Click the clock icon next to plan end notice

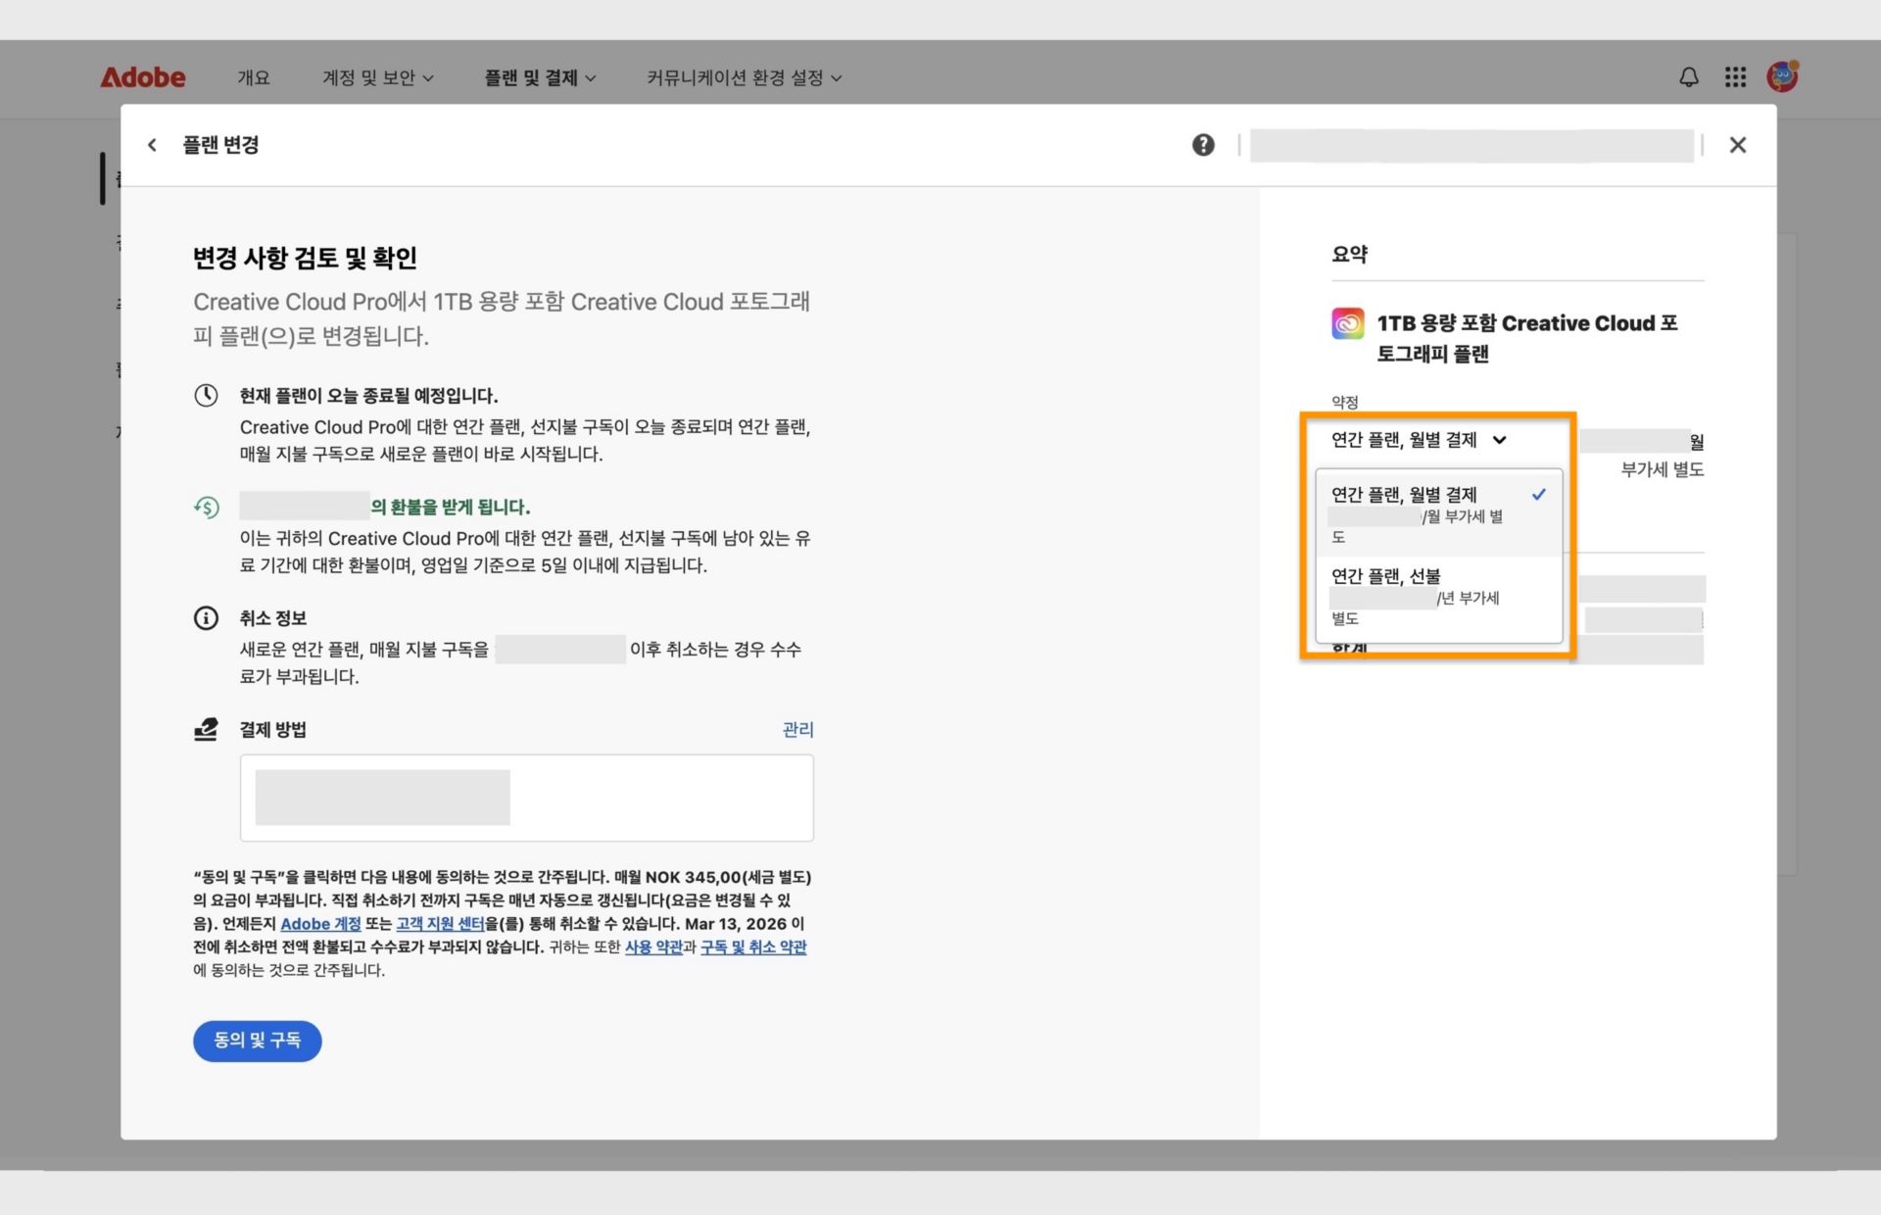click(206, 395)
